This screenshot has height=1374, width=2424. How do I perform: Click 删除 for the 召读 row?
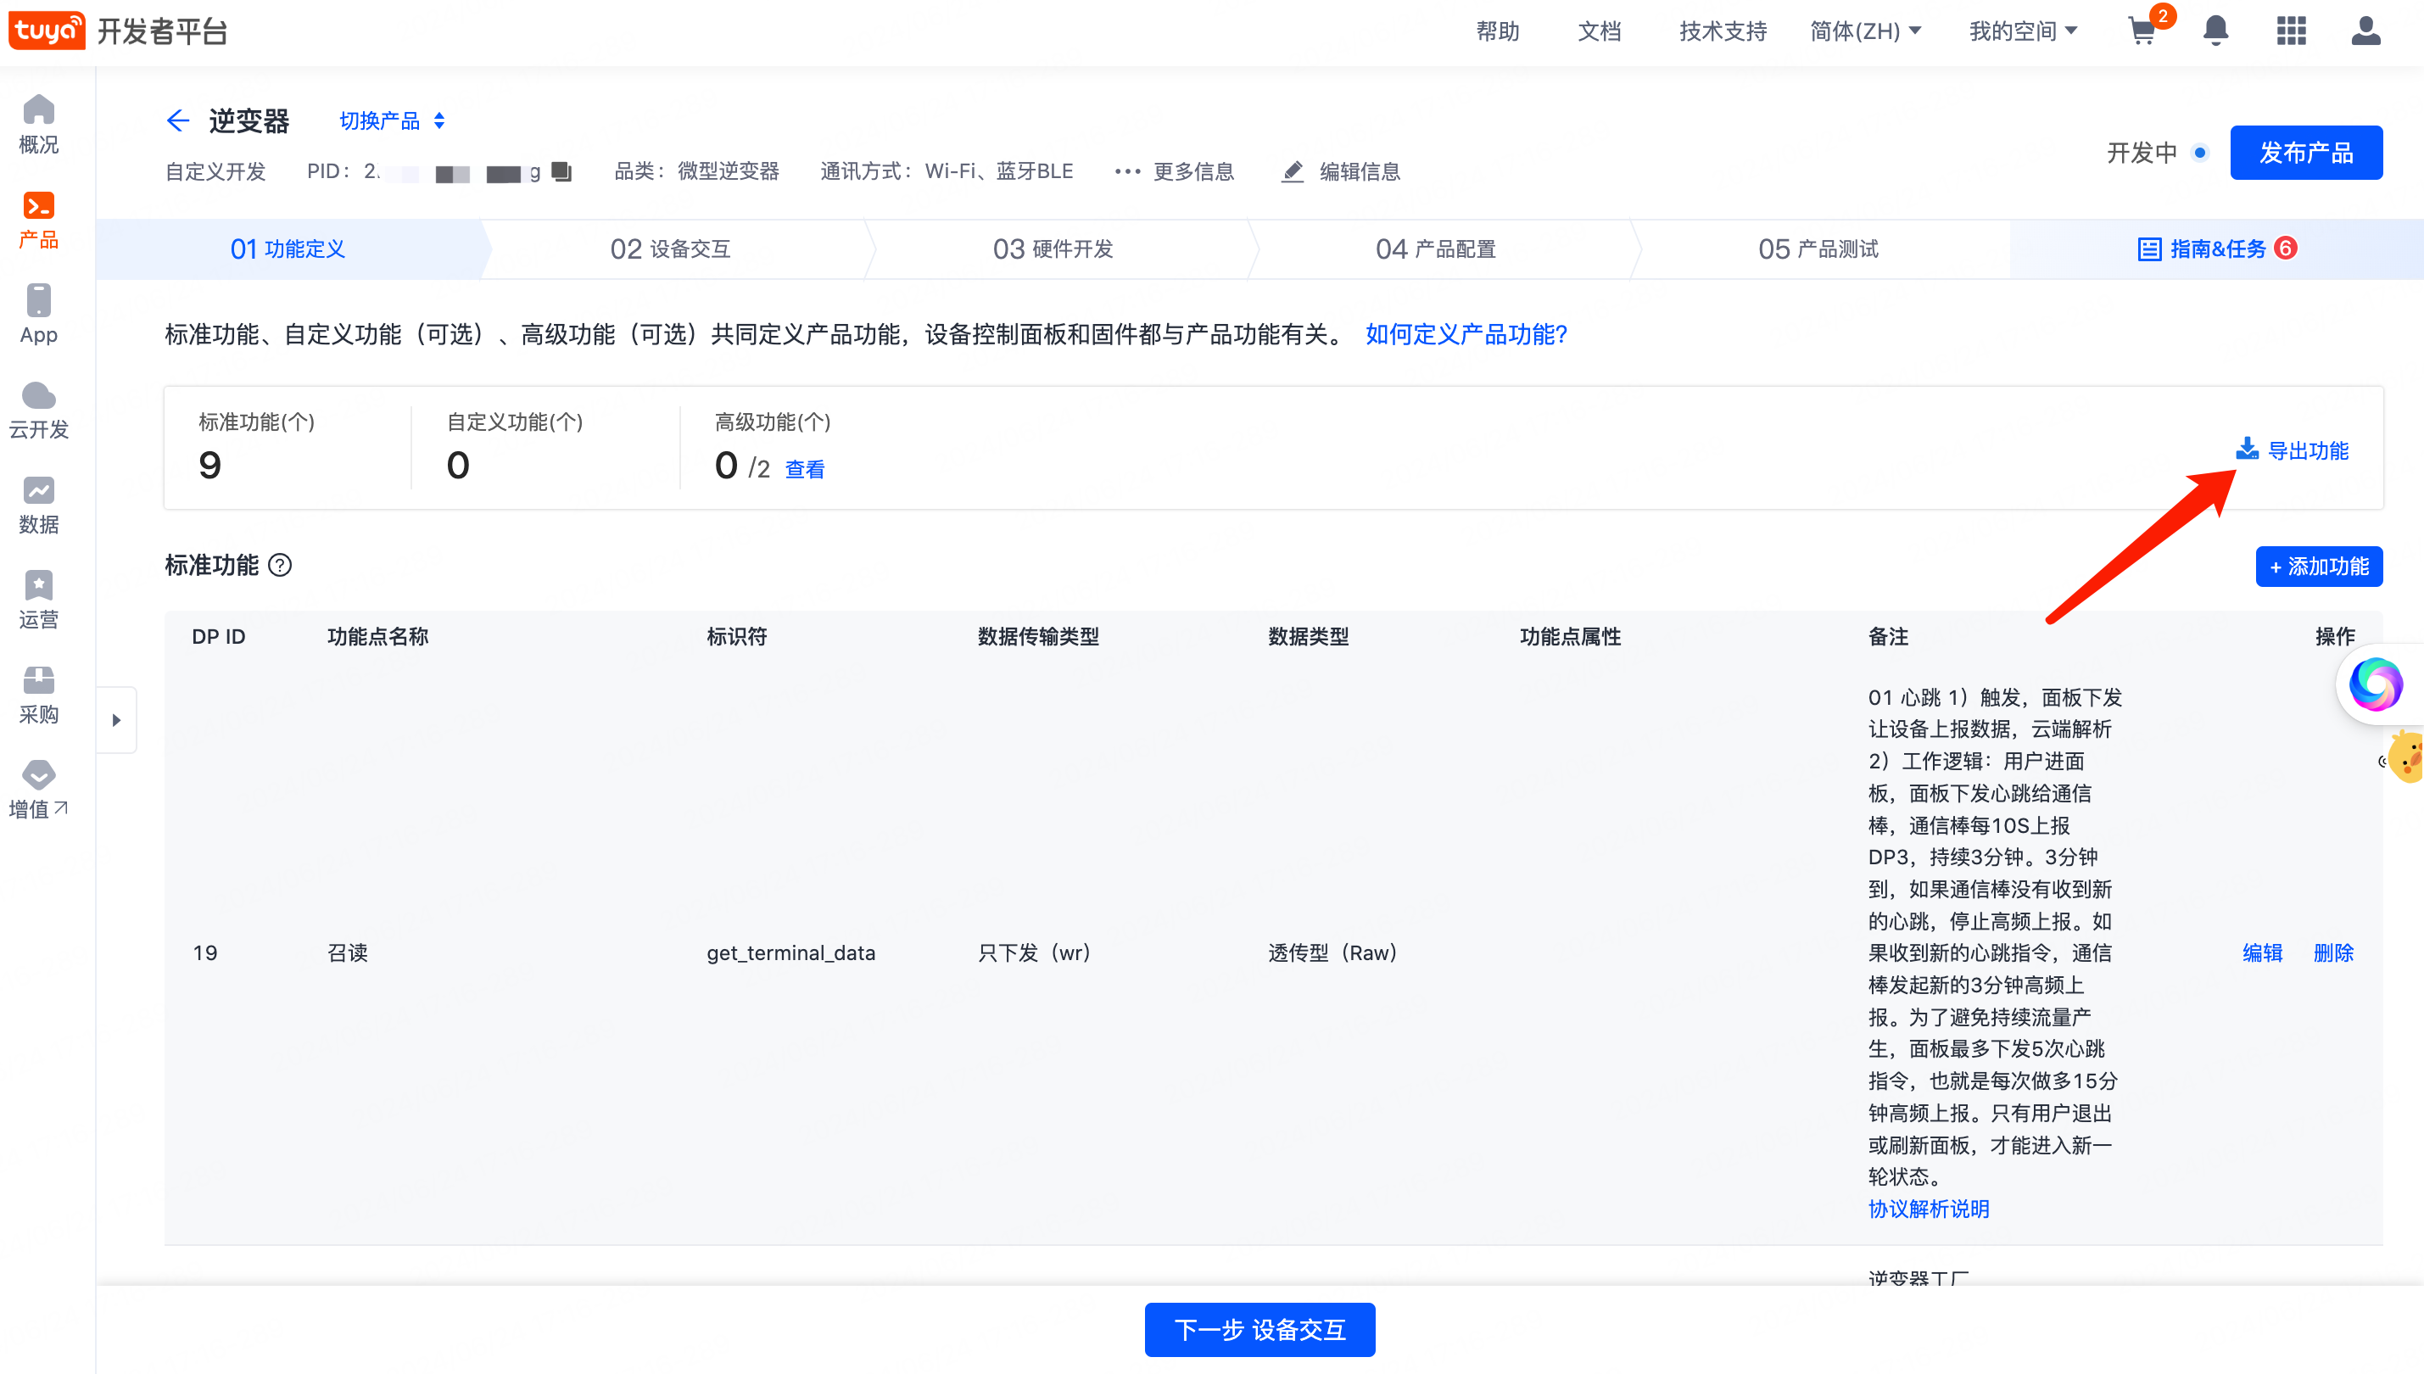pos(2333,952)
